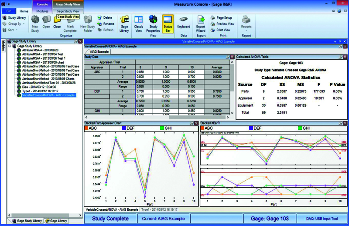Expand the Group By dropdown
Screen dimensions: 349x226
pyautogui.click(x=14, y=24)
